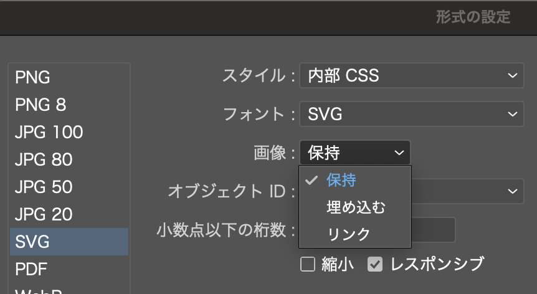Click the 形式の設定 dialog title
This screenshot has height=294, width=537.
click(473, 17)
